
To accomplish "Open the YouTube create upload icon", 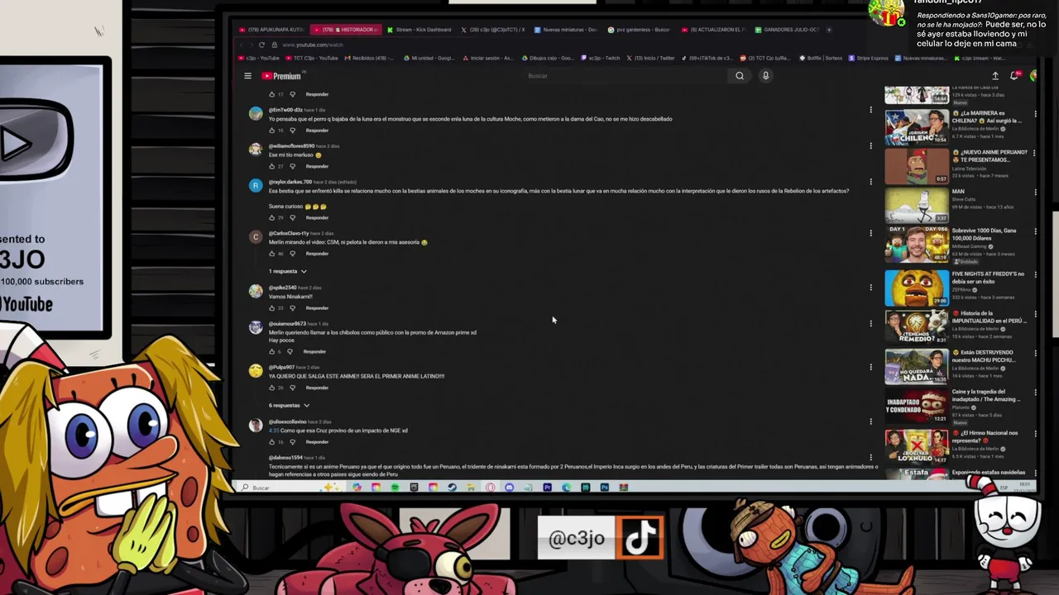I will pos(995,76).
